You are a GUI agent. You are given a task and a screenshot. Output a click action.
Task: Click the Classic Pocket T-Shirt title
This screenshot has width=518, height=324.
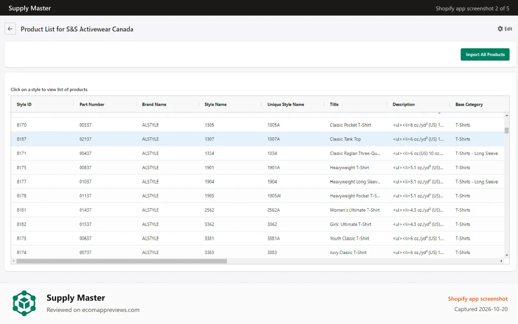(351, 125)
